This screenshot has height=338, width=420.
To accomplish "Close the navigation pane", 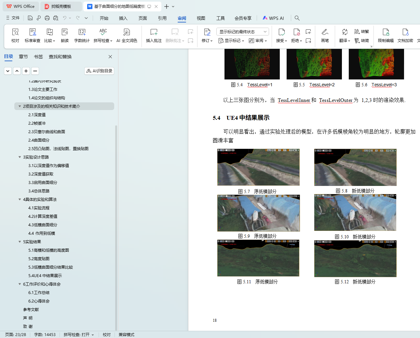I will 110,57.
